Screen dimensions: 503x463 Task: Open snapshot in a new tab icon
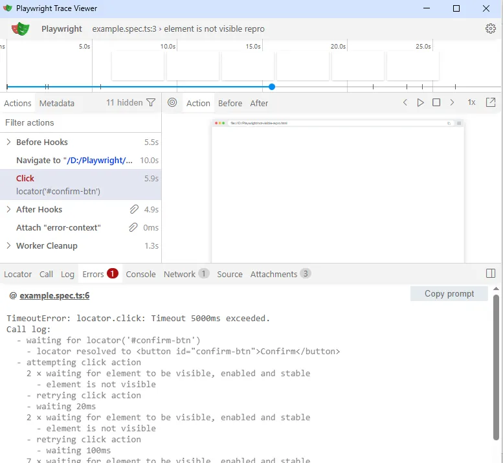coord(491,102)
